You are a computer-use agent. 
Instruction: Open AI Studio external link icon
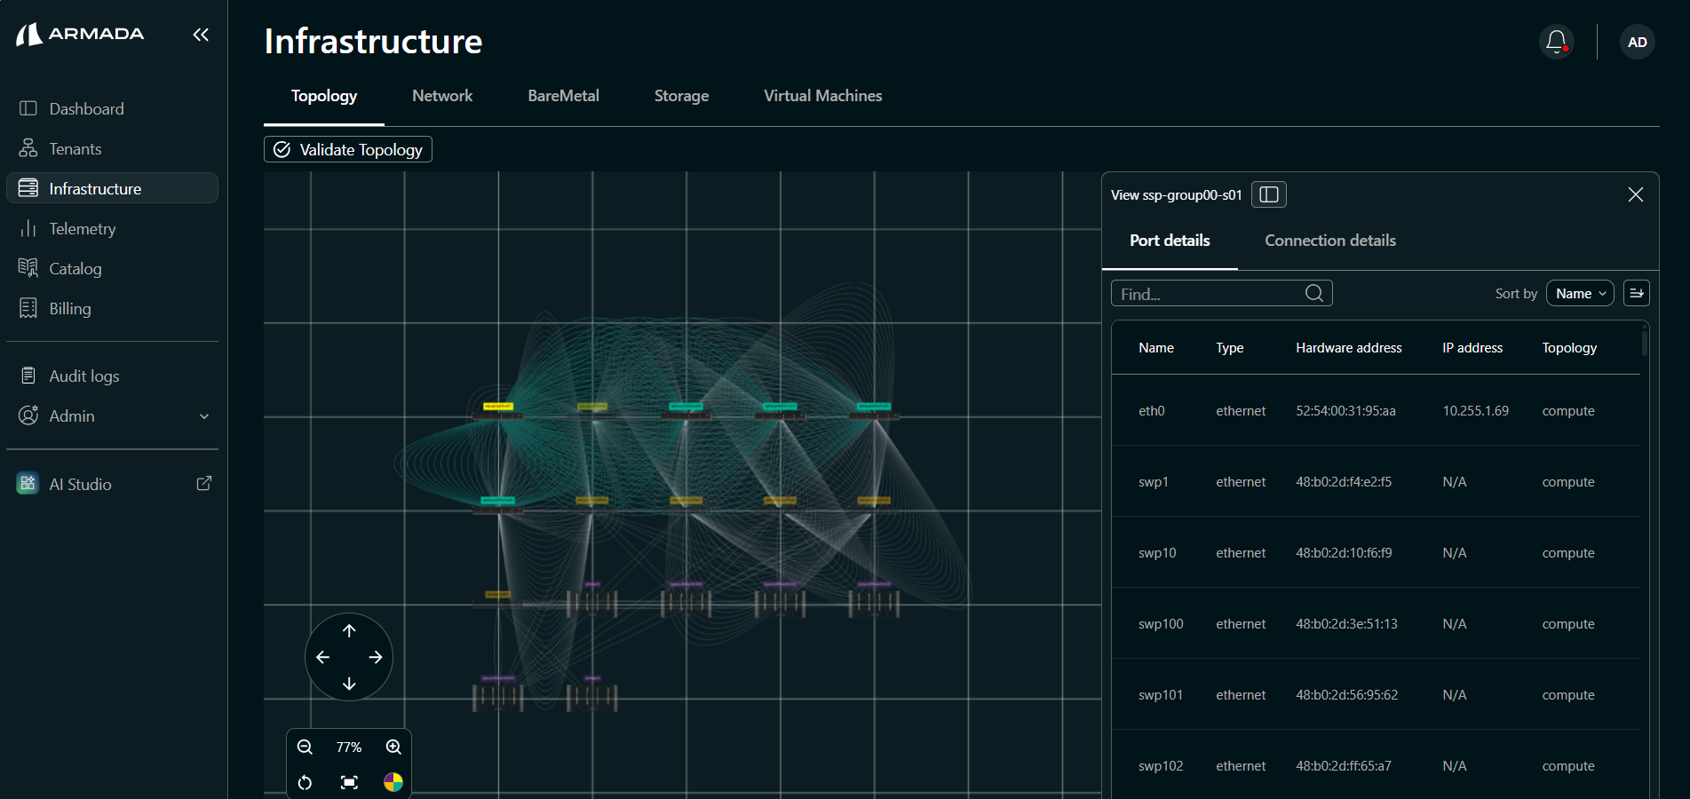(x=204, y=484)
